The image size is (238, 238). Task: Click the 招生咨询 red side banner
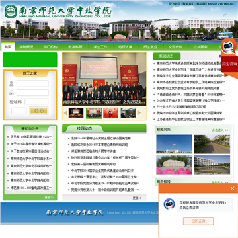tap(229, 64)
